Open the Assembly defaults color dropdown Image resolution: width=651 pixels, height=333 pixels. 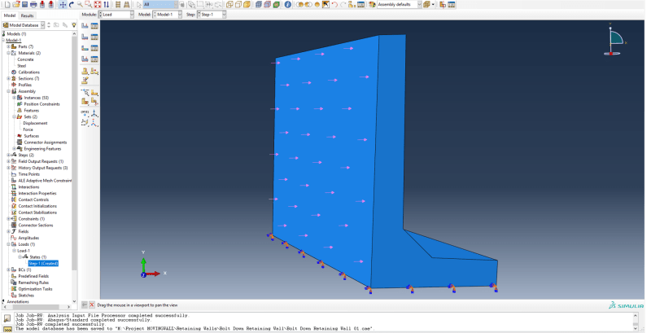[x=400, y=5]
